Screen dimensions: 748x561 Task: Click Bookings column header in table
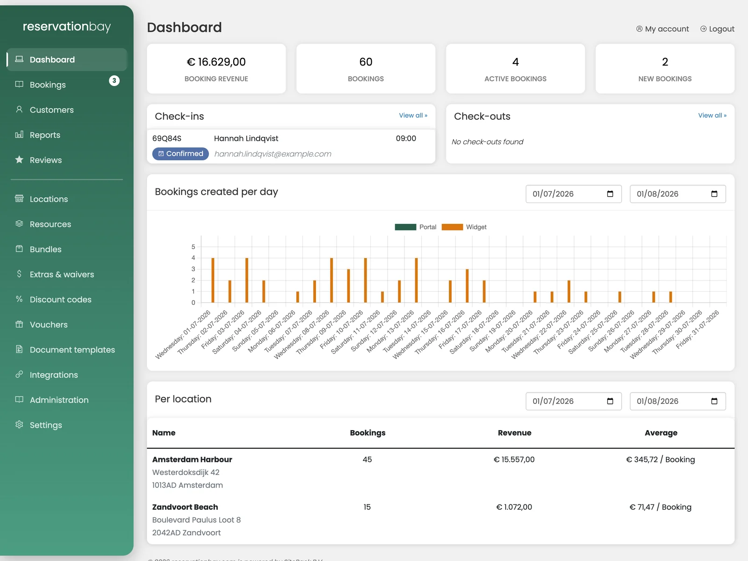click(x=368, y=433)
